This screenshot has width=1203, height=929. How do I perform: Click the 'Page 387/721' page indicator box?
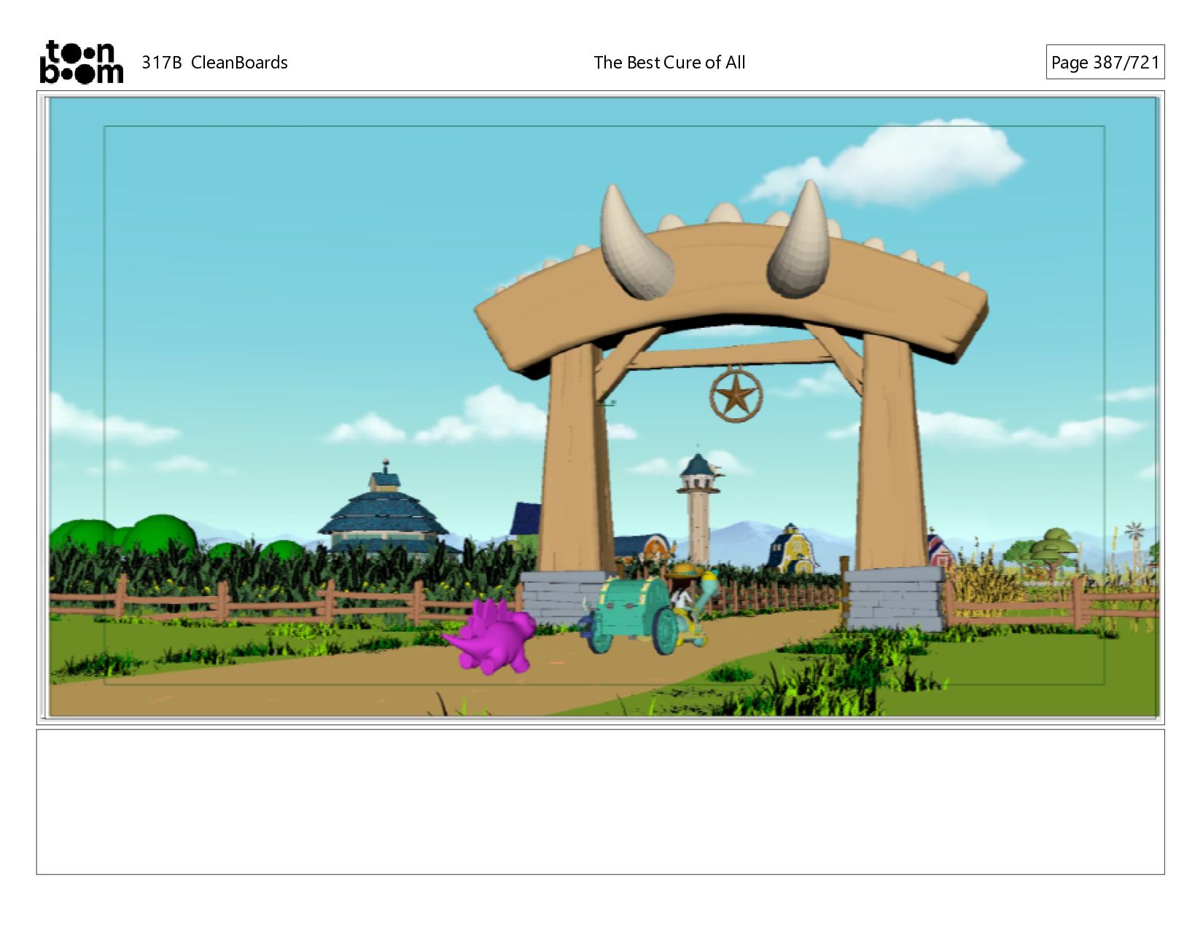tap(1105, 62)
